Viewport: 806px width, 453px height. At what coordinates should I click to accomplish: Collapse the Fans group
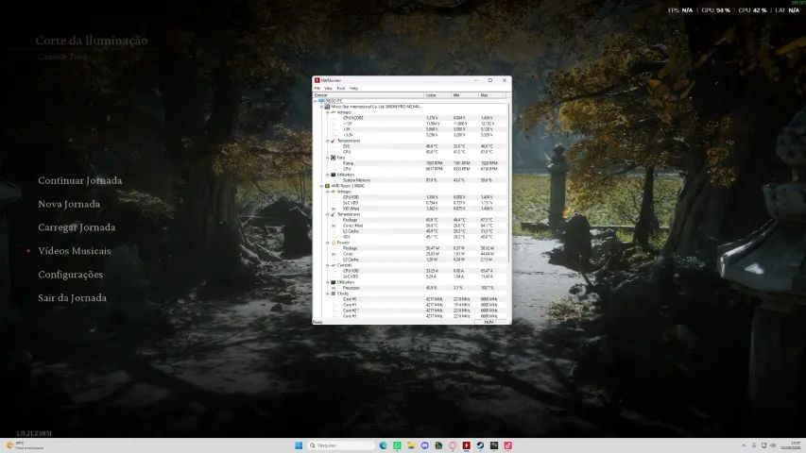point(328,158)
